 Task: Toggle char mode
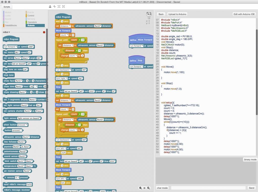[162, 188]
